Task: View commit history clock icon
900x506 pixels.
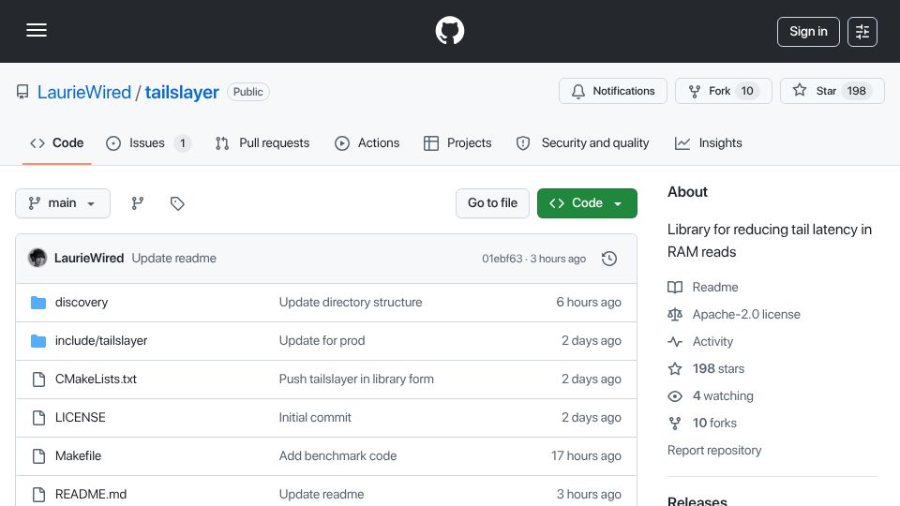Action: point(609,259)
